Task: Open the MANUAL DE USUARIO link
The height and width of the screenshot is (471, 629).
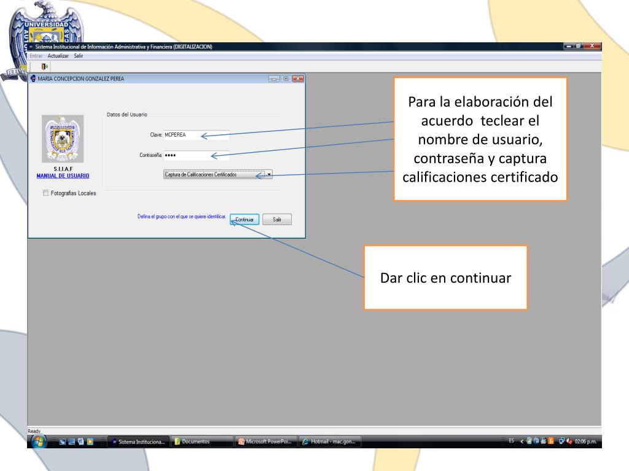Action: click(63, 176)
